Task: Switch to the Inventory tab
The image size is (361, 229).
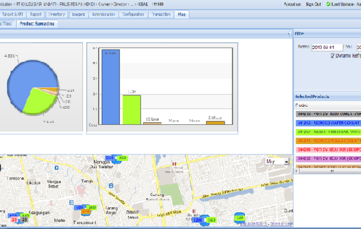Action: click(57, 14)
